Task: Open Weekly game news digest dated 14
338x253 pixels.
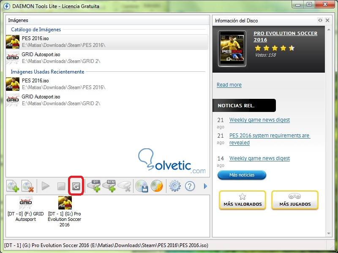Action: coord(259,158)
